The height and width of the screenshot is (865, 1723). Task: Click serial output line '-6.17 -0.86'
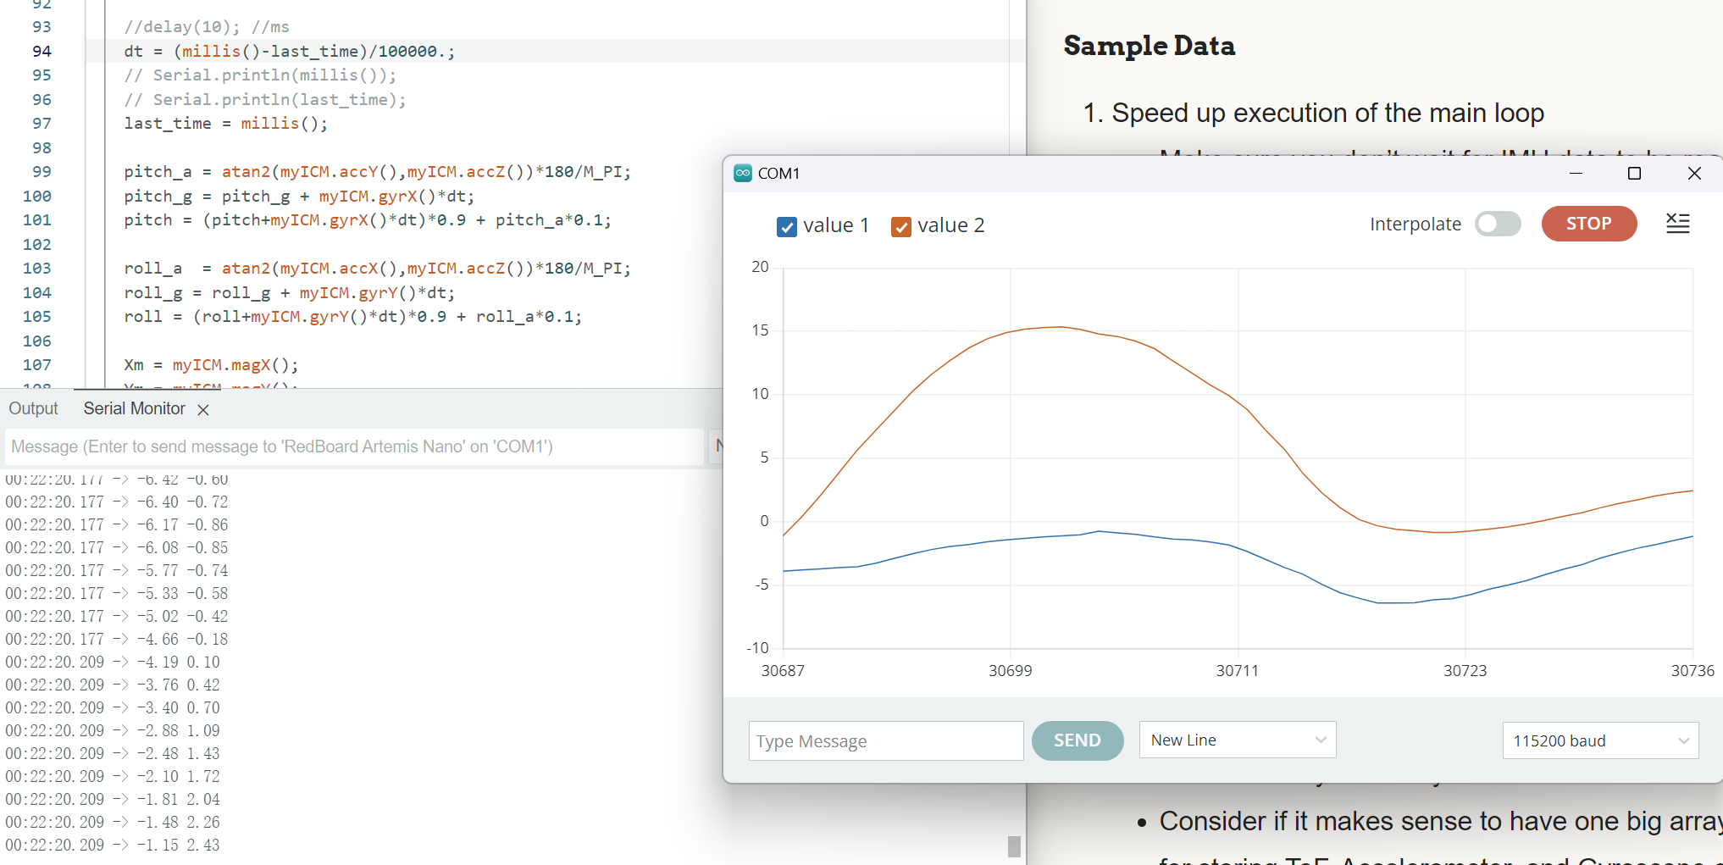[117, 525]
